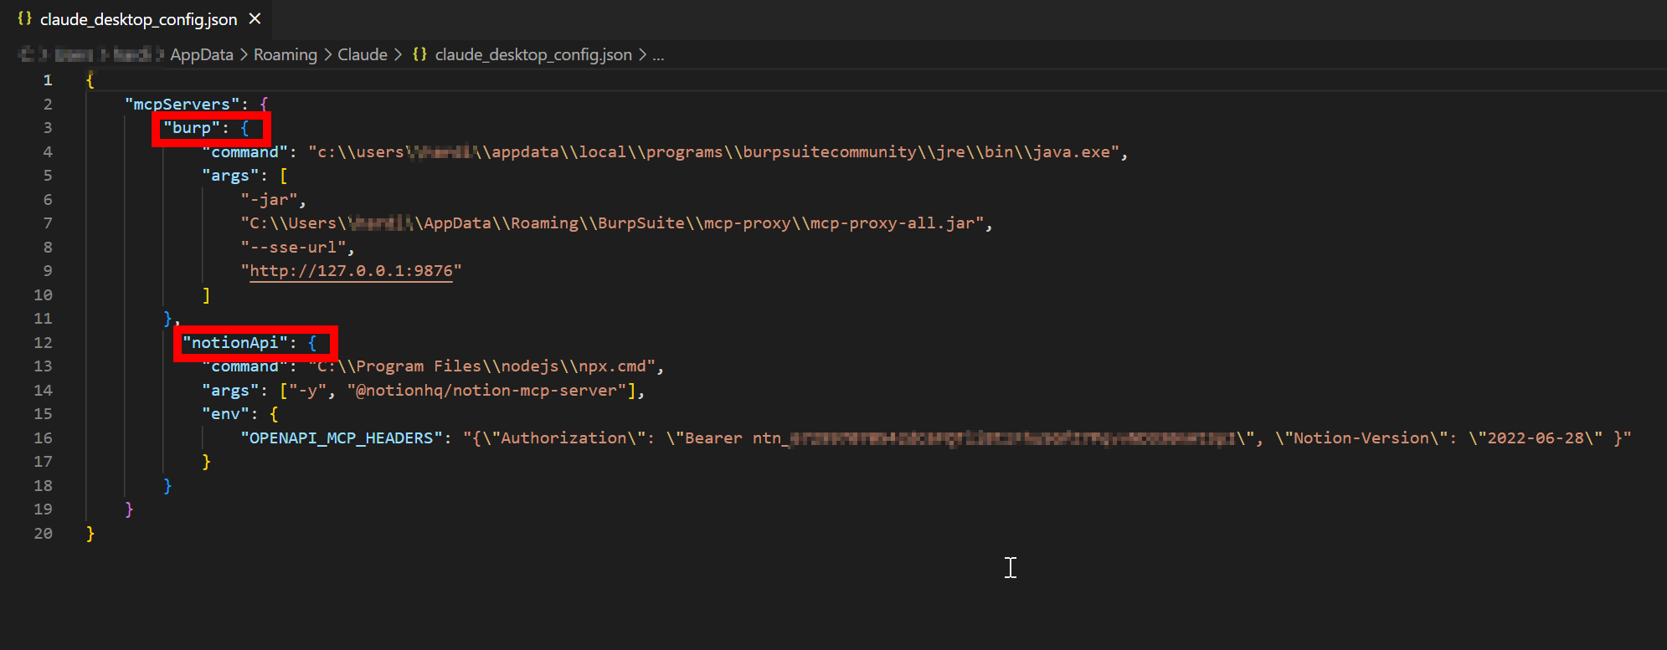Click the closing bracket on line 10

pyautogui.click(x=207, y=295)
